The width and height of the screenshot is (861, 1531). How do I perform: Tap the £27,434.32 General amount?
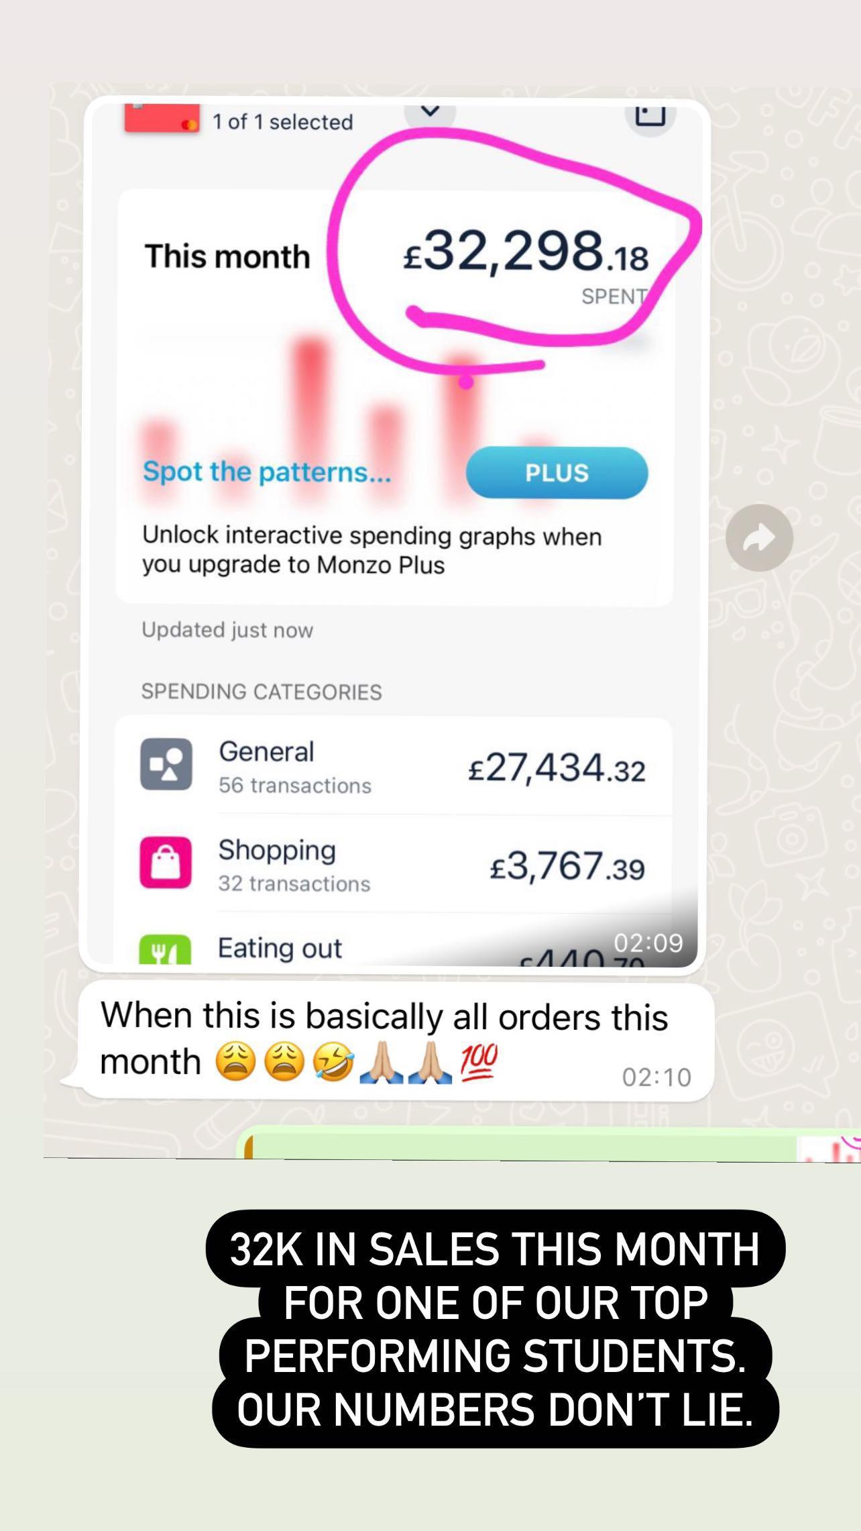coord(557,768)
